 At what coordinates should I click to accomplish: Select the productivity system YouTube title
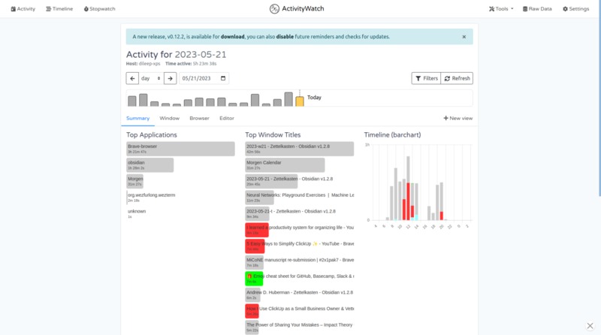(x=299, y=230)
